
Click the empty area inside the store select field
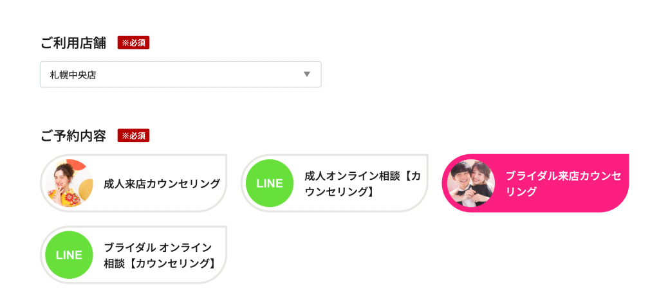206,75
